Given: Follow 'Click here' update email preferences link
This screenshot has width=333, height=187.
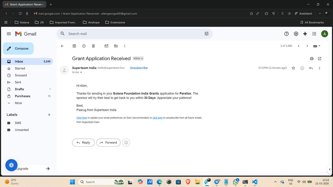Looking at the screenshot, I should (82, 118).
